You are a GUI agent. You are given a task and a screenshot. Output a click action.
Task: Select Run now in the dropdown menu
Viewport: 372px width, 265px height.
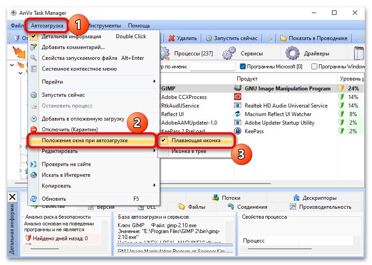pos(94,95)
